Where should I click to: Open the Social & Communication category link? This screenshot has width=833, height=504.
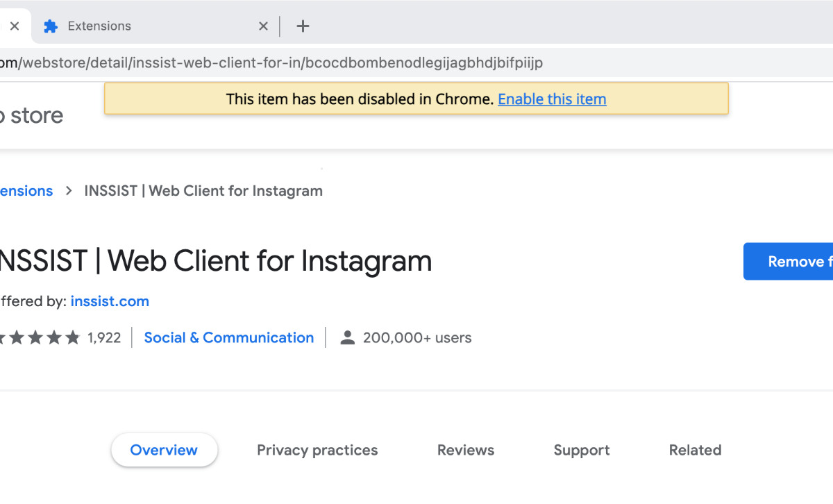(228, 338)
